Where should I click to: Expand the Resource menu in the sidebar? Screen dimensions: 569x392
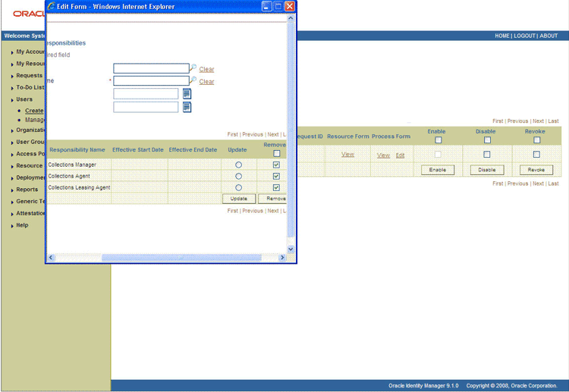pyautogui.click(x=30, y=166)
